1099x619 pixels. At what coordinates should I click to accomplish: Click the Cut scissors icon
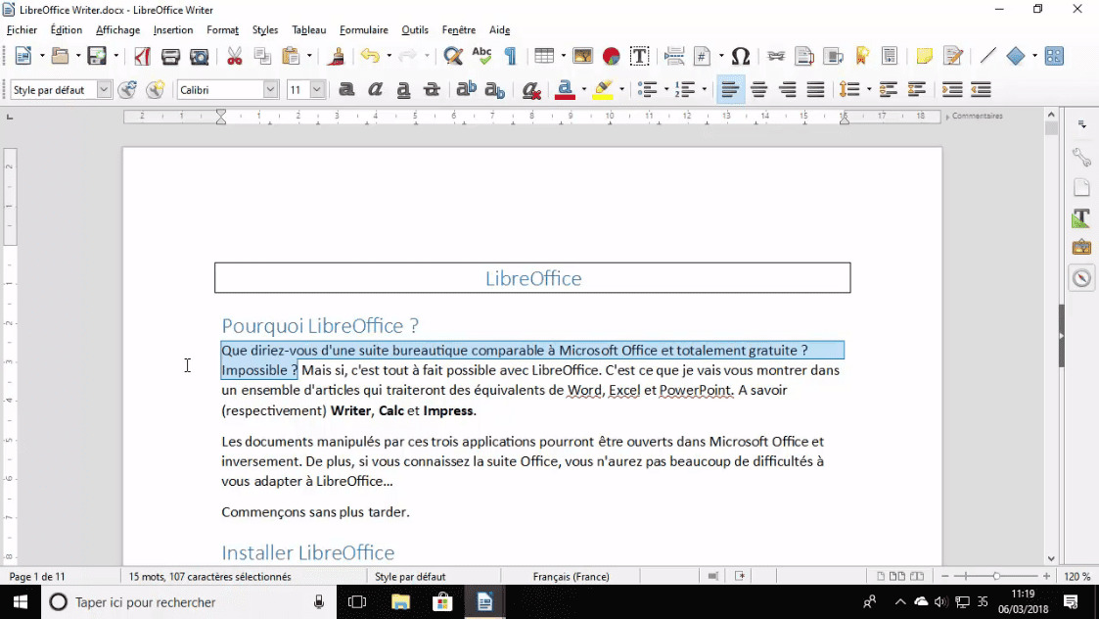234,56
